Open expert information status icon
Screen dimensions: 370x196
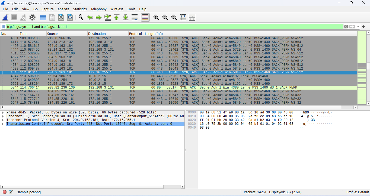tap(5, 192)
